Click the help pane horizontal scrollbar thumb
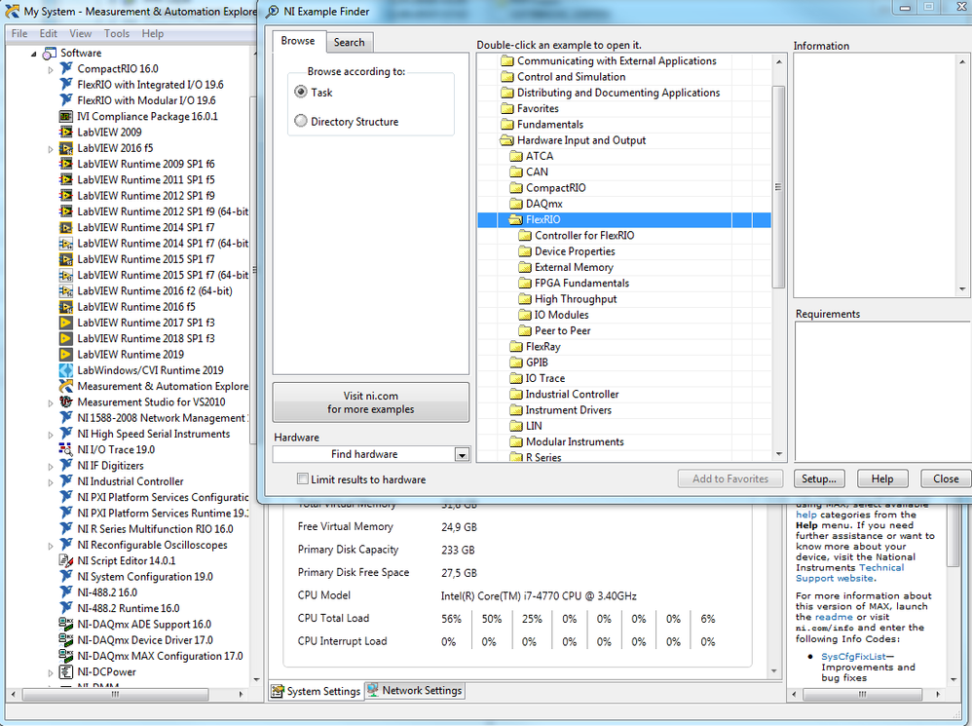Image resolution: width=972 pixels, height=726 pixels. click(862, 695)
